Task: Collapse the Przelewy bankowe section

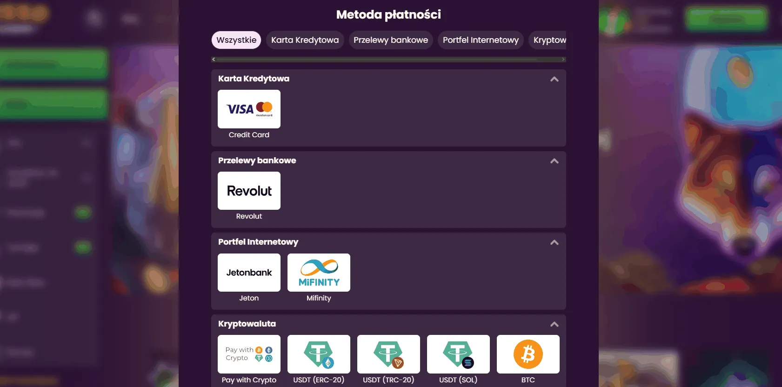Action: (x=554, y=160)
